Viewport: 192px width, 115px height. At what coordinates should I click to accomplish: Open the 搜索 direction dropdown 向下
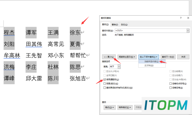pos(115,67)
